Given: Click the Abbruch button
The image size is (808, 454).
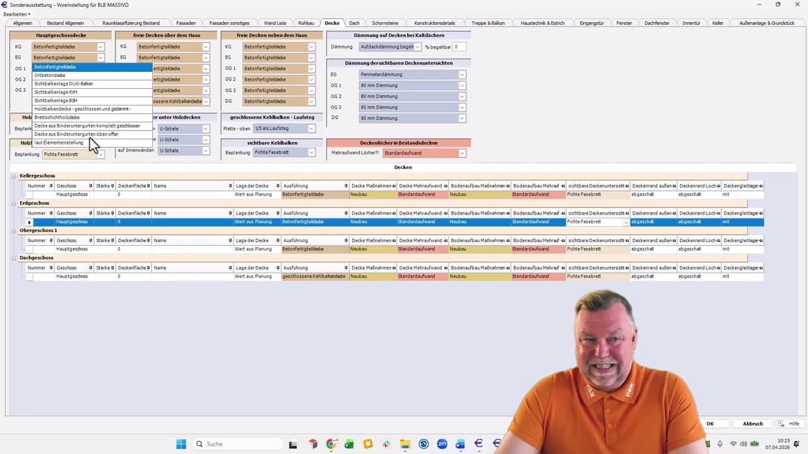Looking at the screenshot, I should tap(752, 424).
